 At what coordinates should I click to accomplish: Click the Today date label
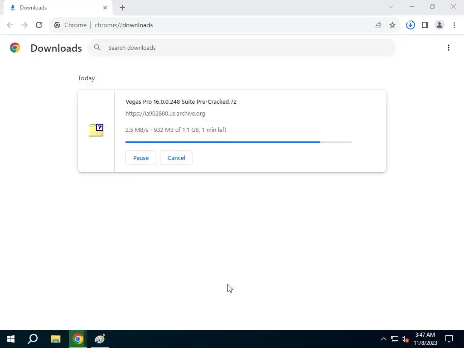[x=87, y=78]
